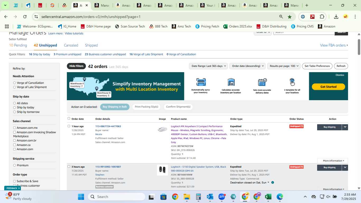Apply Business customer unshipped quick filter

105,54
